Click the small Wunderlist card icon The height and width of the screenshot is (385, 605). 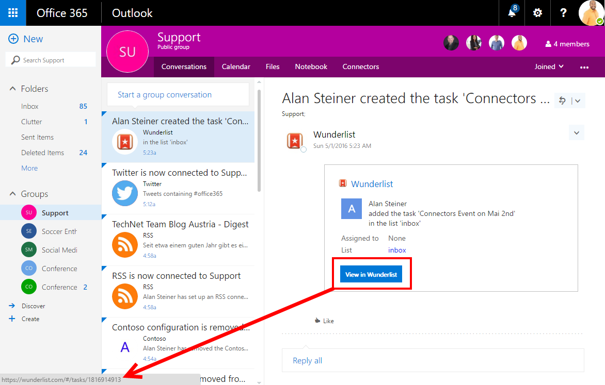[x=343, y=183]
